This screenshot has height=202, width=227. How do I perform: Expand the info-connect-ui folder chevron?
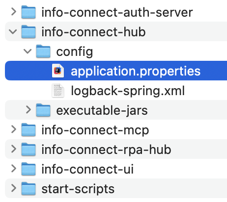click(14, 169)
